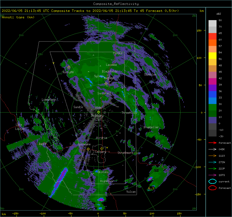Image resolution: width=232 pixels, height=217 pixels.
Task: Click the Strathmore town label
Action: pyautogui.click(x=125, y=153)
